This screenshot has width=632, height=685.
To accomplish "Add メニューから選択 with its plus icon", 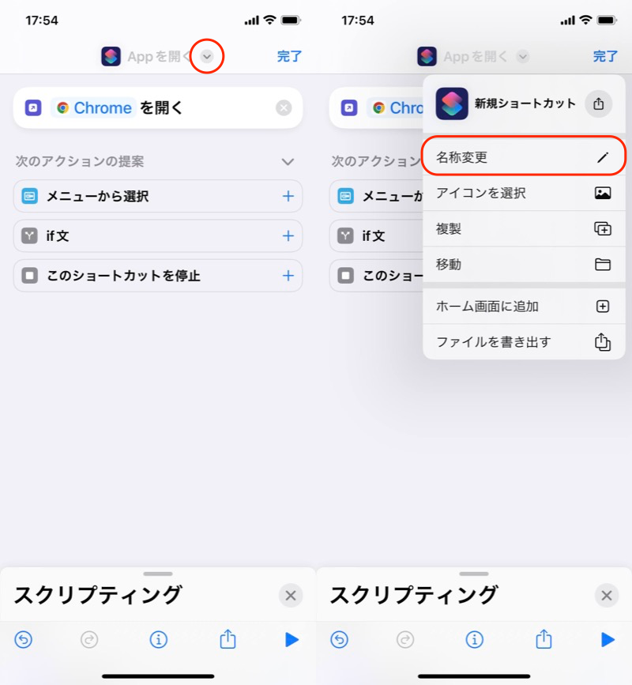I will (x=288, y=196).
